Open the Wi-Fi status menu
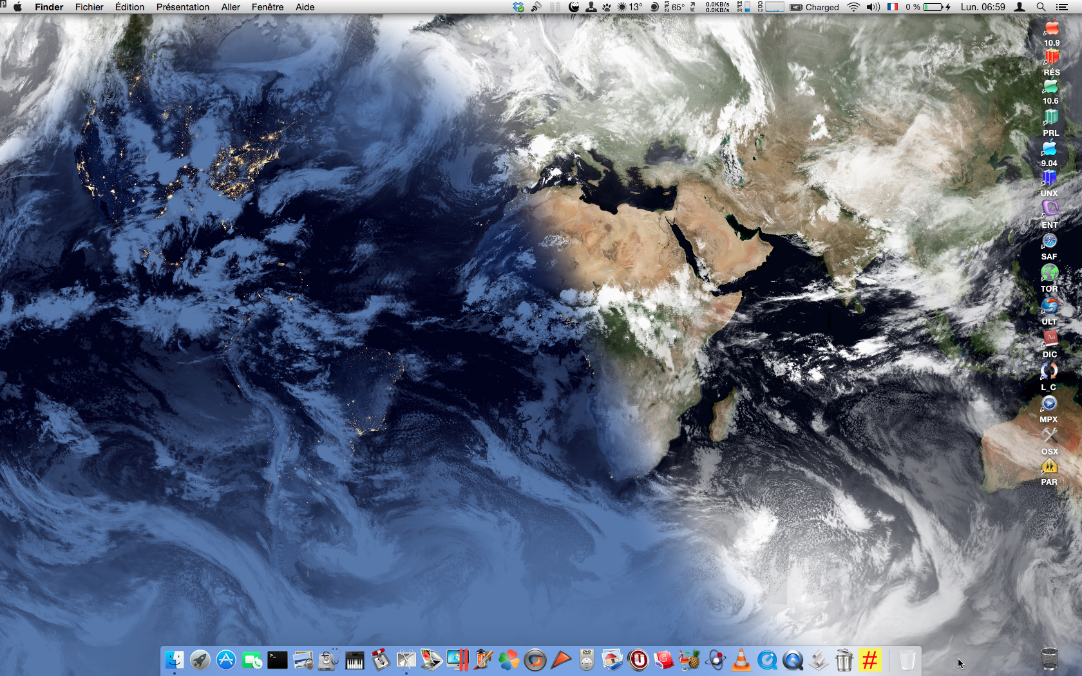The width and height of the screenshot is (1082, 676). (x=853, y=7)
